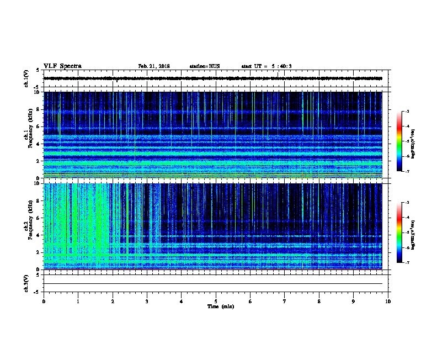
Task: Click the time axis tick label "3"
Action: pyautogui.click(x=147, y=302)
